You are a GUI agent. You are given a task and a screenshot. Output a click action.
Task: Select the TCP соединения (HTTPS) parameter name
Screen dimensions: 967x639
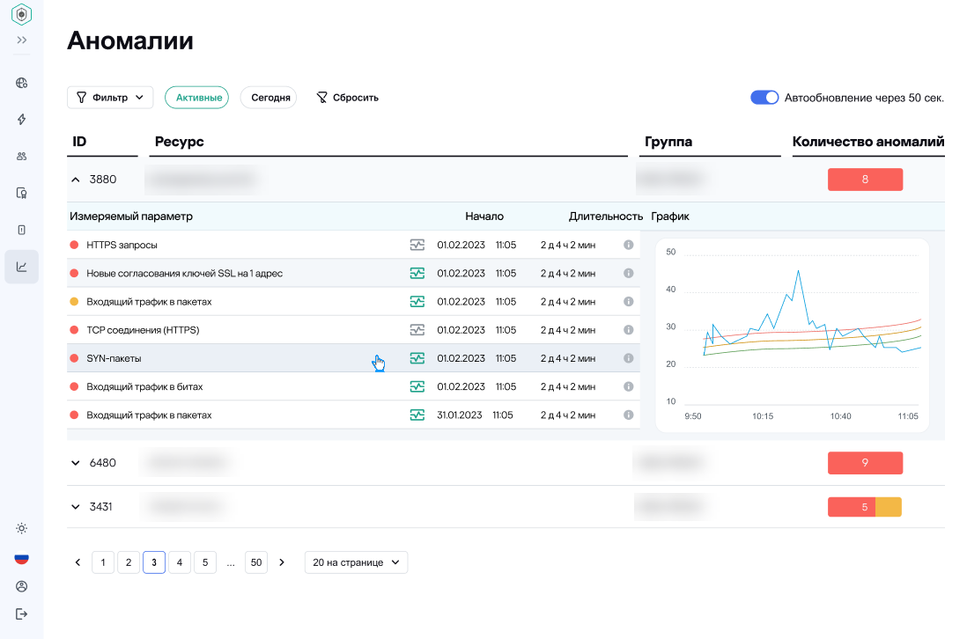[x=143, y=330]
